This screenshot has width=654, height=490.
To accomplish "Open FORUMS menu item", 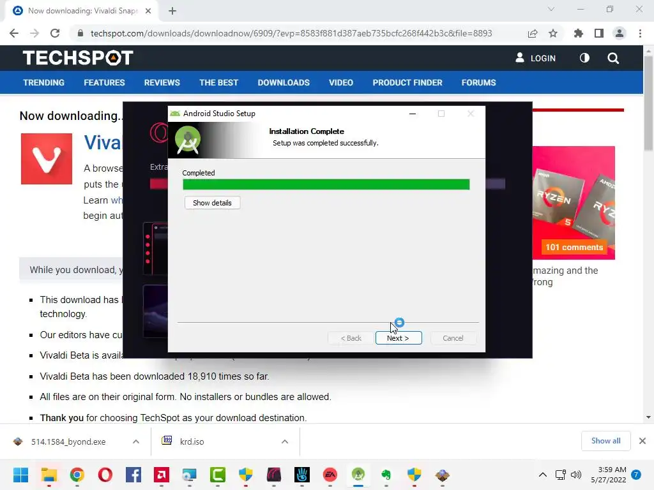I will (478, 82).
